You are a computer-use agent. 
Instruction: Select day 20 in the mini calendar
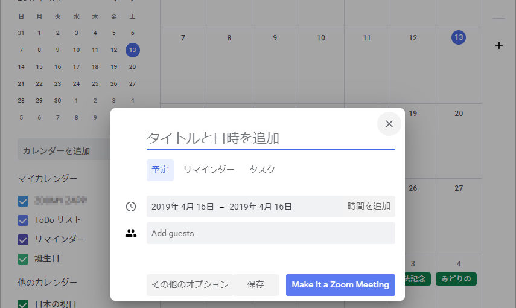(132, 66)
